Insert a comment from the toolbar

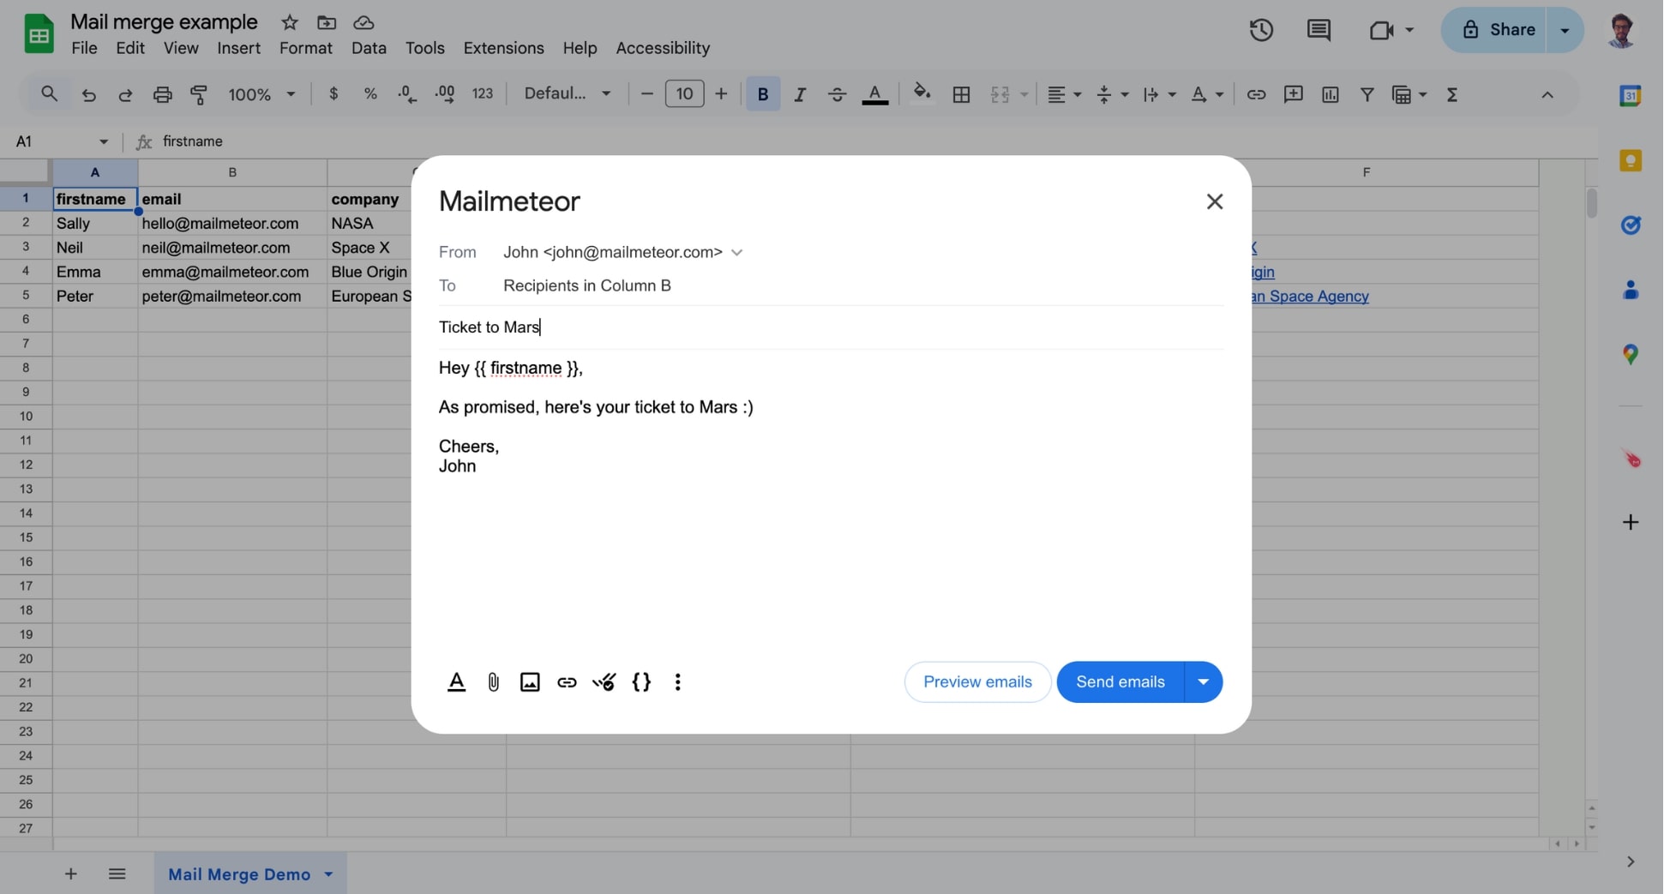(x=1293, y=94)
